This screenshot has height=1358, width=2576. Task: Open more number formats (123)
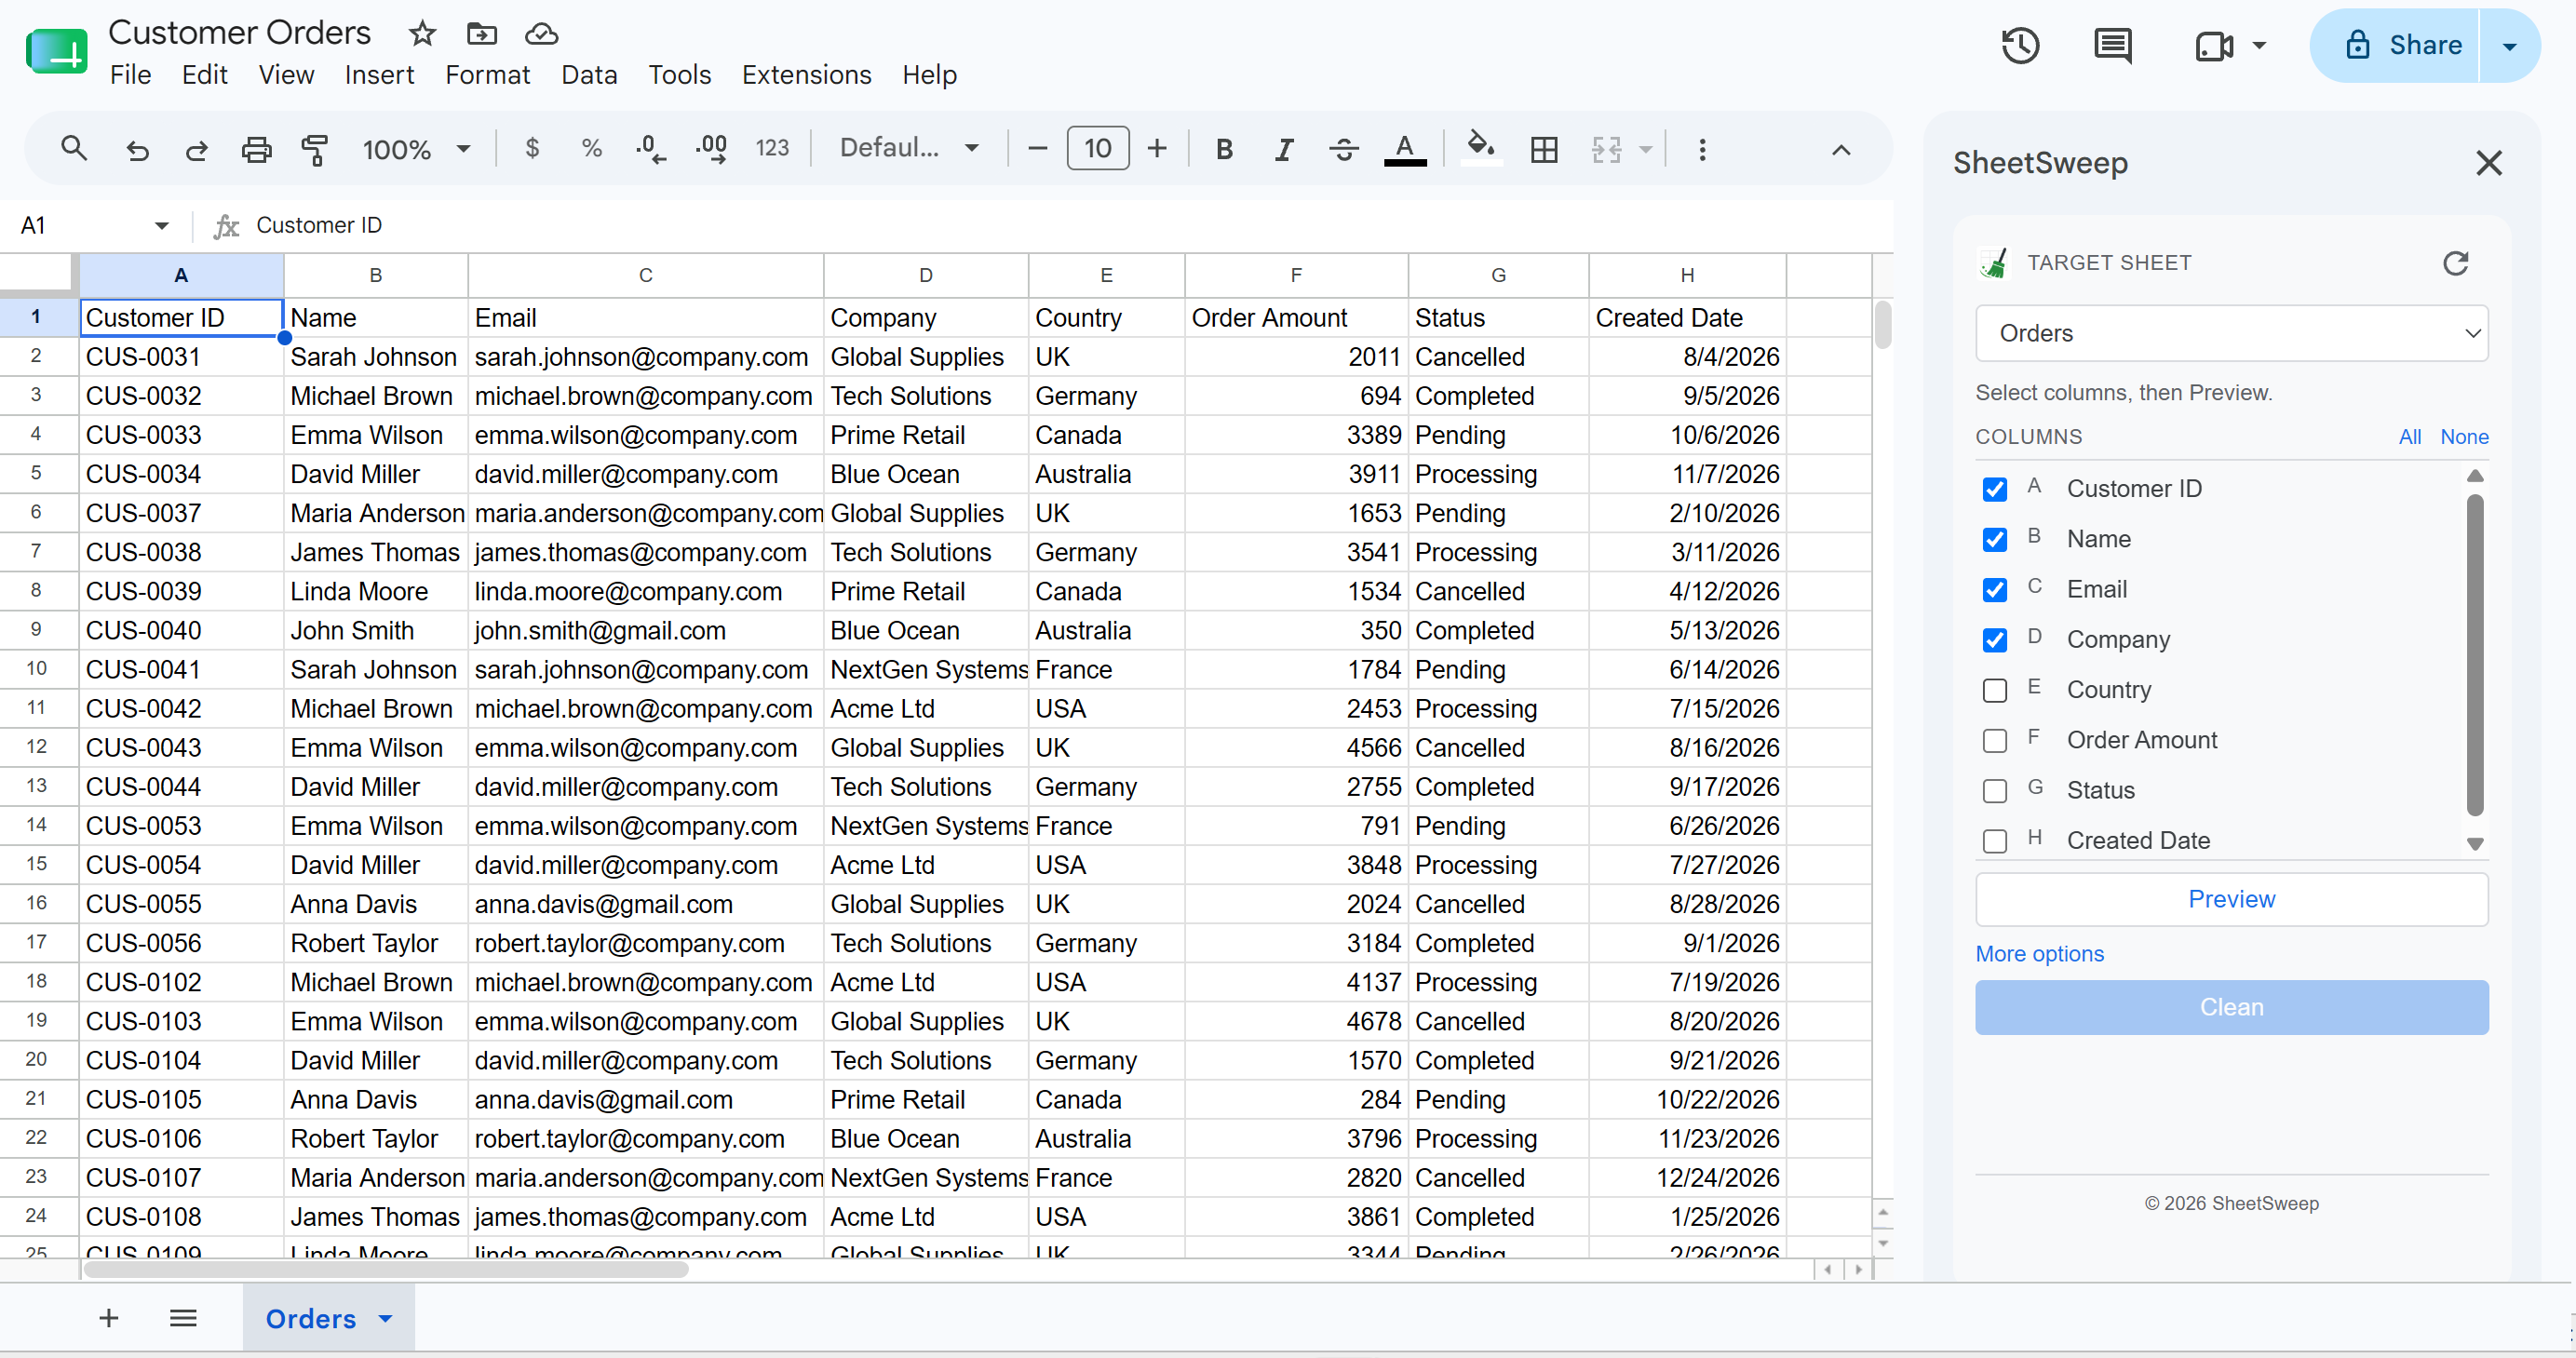tap(772, 149)
